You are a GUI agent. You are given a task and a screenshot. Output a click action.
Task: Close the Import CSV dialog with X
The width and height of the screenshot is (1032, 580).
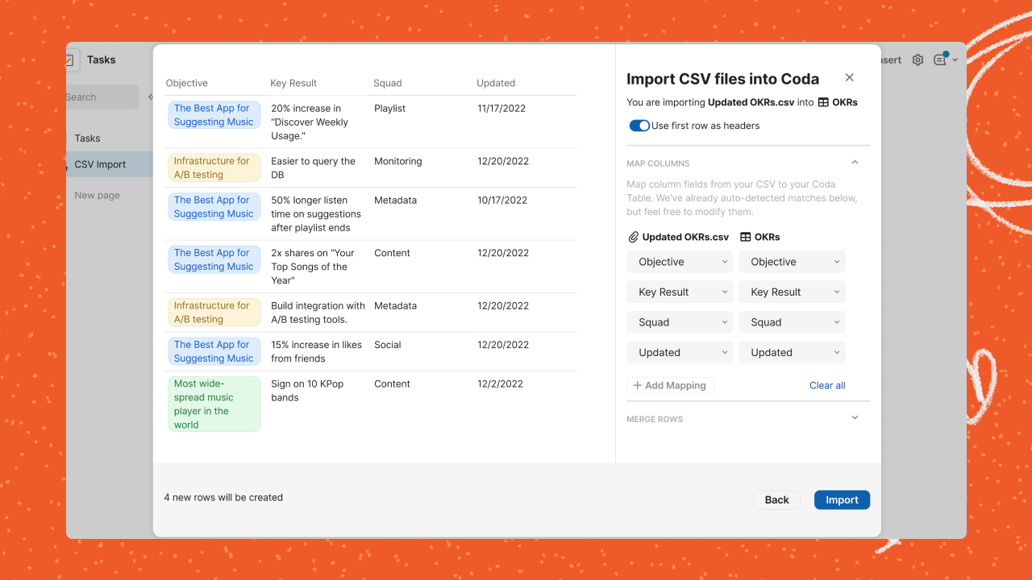coord(849,77)
